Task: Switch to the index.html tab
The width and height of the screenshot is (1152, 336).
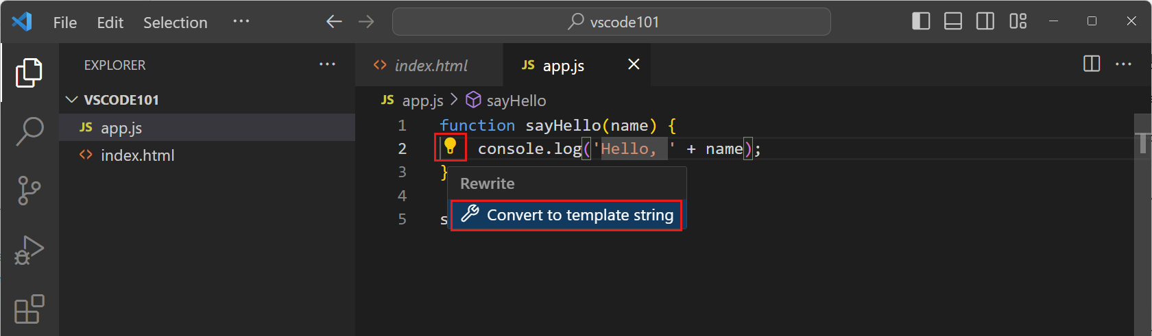Action: coord(430,66)
